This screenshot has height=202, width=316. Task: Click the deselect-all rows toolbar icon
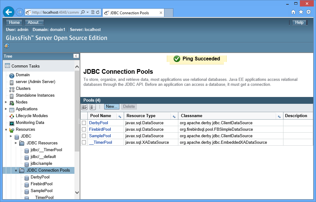[92, 107]
